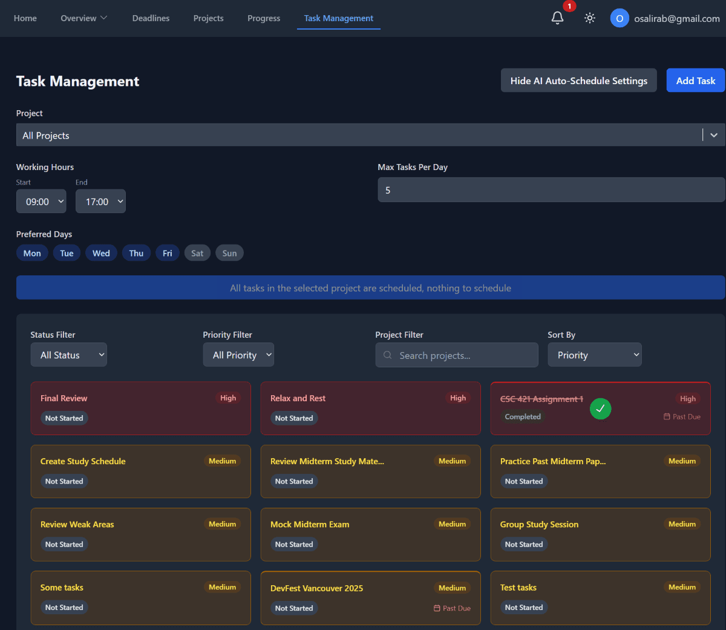Open the notifications bell
Image resolution: width=726 pixels, height=630 pixels.
[557, 18]
